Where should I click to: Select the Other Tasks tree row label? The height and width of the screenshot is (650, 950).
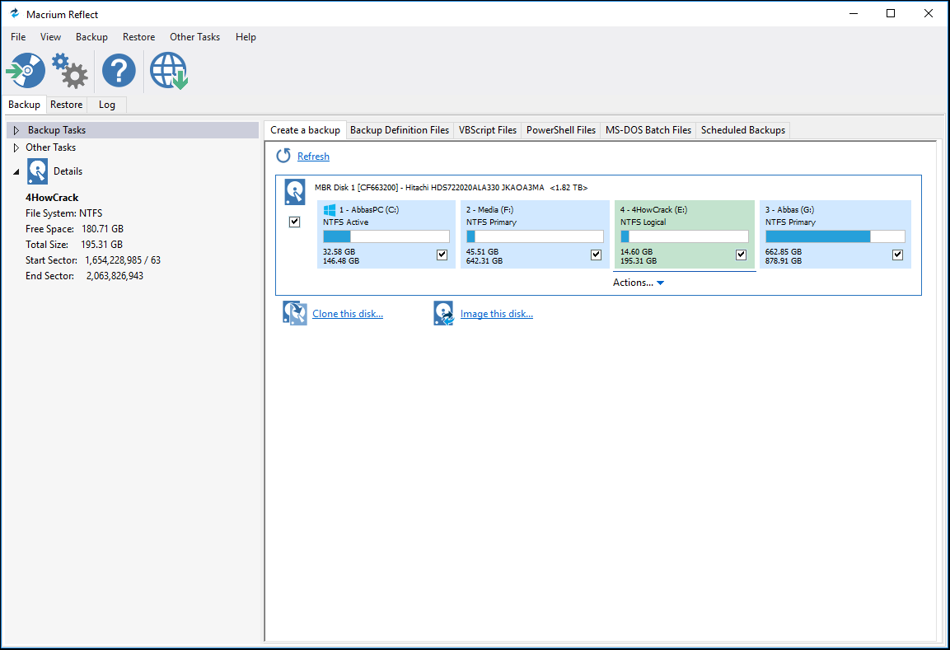tap(51, 147)
